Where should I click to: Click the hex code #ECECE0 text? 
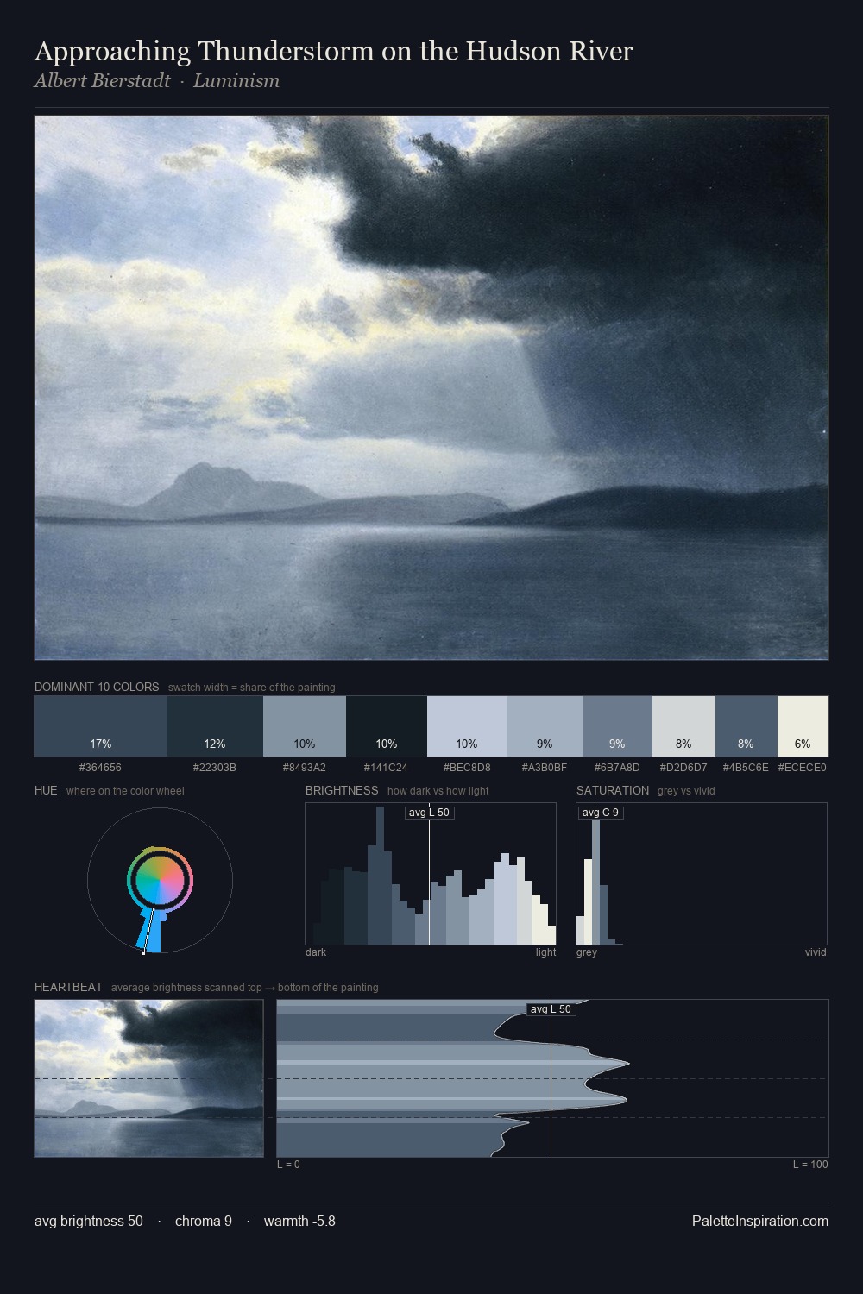click(802, 767)
